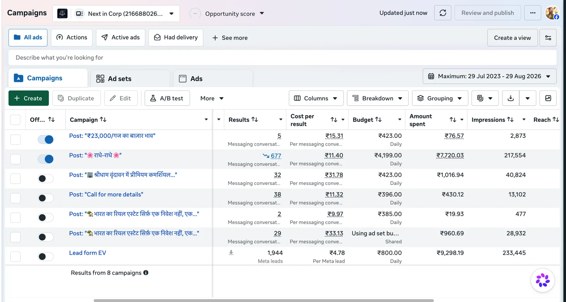Click See more filters
566x302 pixels.
pos(230,38)
